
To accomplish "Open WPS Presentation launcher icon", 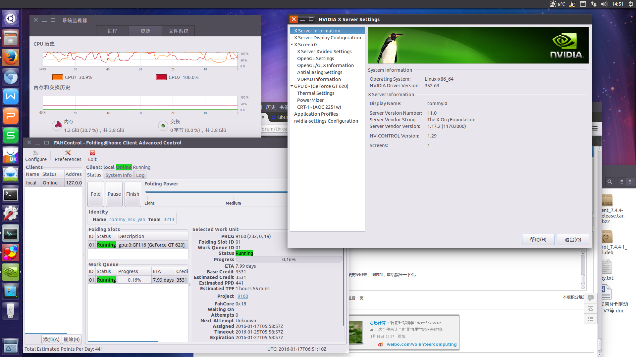I will point(11,116).
